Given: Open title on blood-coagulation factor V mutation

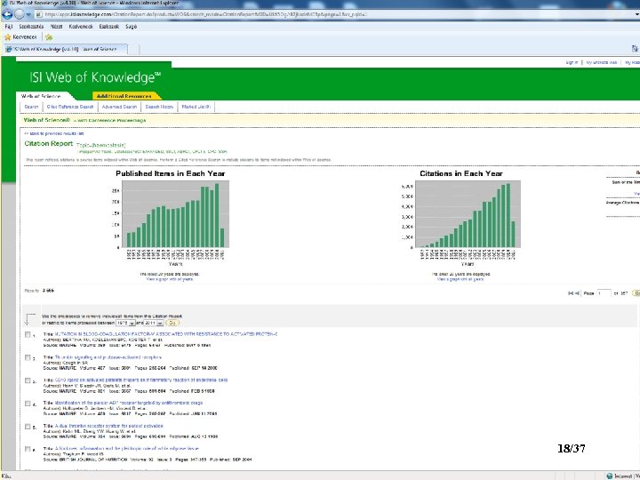Looking at the screenshot, I should [165, 334].
